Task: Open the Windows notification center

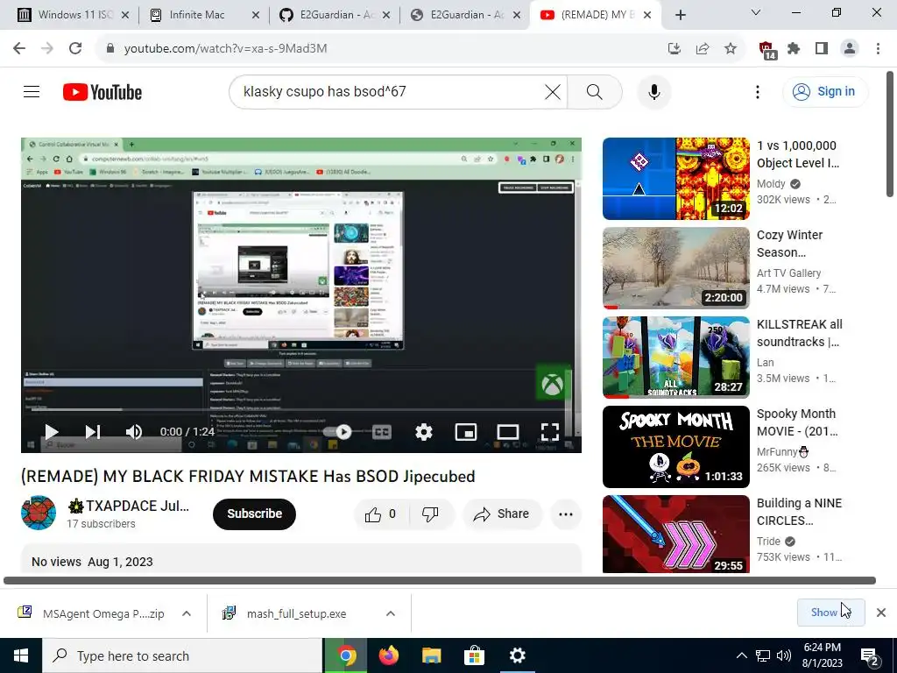Action: coord(870,656)
